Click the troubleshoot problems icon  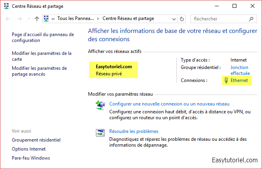tap(100, 133)
